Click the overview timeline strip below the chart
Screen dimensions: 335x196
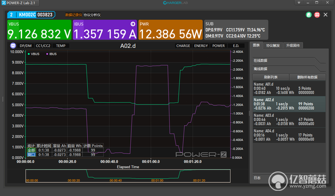(x=128, y=176)
